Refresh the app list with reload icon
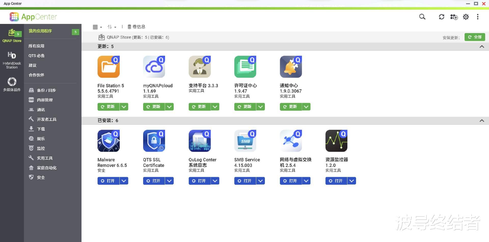Screen dimensions: 489x242 click(442, 17)
